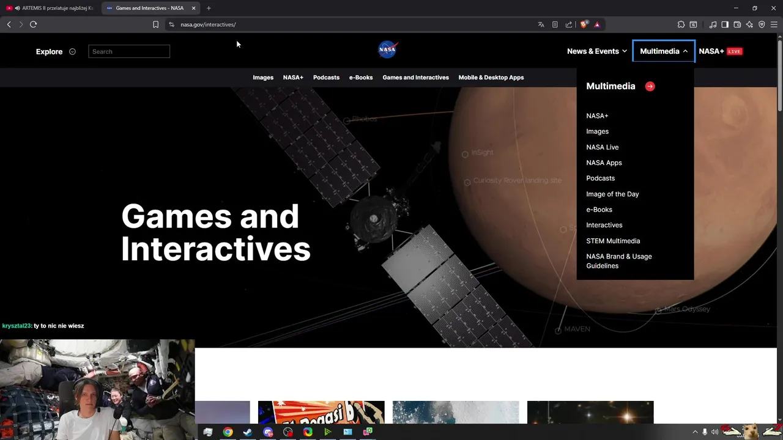The height and width of the screenshot is (440, 783).
Task: Open the Brave Wallet icon
Action: (x=737, y=24)
